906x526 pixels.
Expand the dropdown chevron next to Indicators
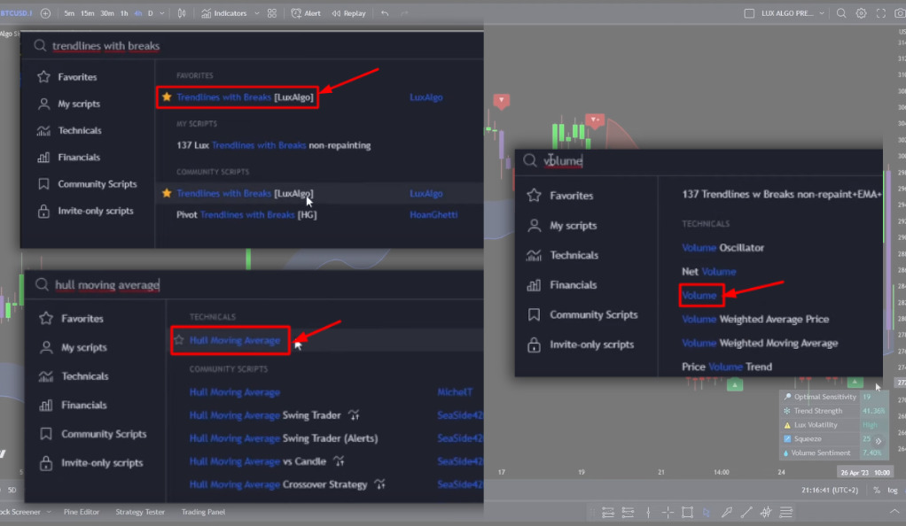[x=256, y=13]
